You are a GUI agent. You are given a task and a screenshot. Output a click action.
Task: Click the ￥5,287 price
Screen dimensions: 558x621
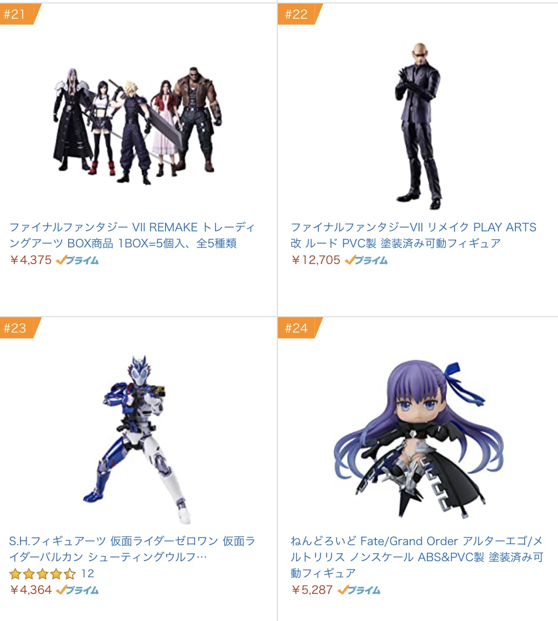point(312,590)
